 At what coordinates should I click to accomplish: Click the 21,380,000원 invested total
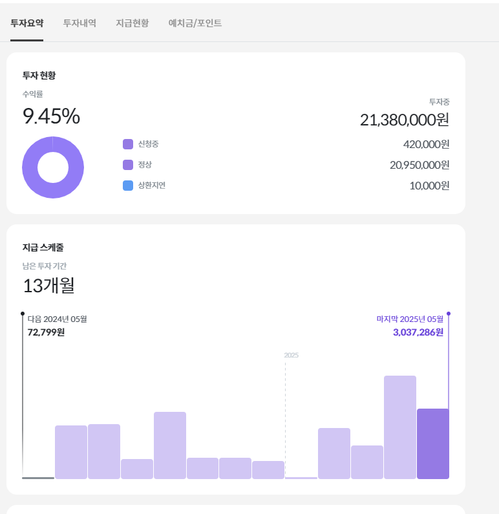(x=405, y=120)
